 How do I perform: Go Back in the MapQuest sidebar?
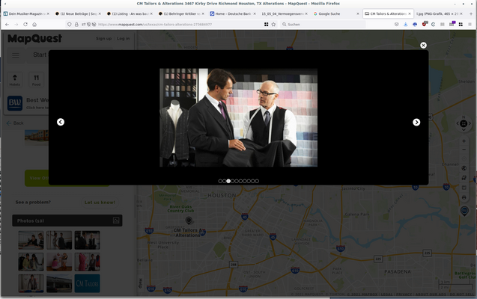coord(15,123)
